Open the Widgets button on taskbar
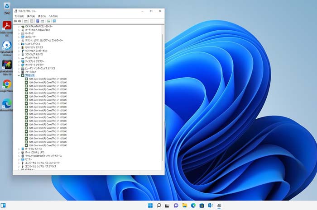This screenshot has height=210, width=317. click(x=3, y=205)
